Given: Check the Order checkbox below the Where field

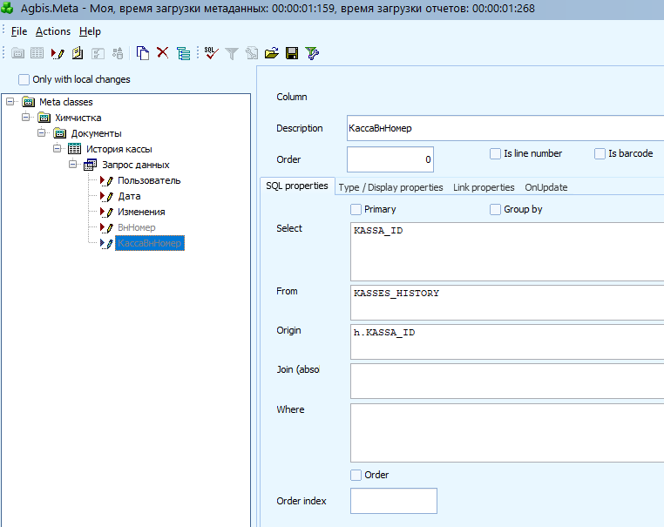Looking at the screenshot, I should tap(356, 475).
